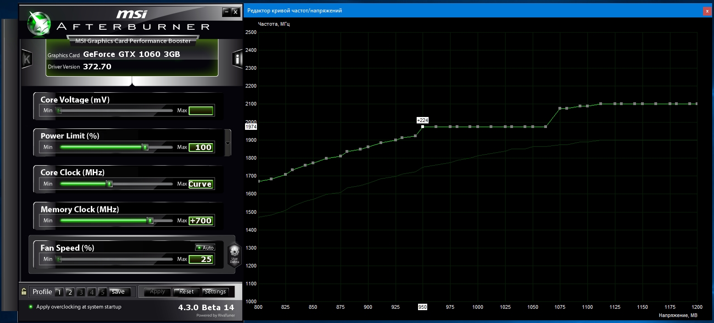Viewport: 714px width, 323px height.
Task: Click the Fan Speed value field showing 25
Action: tap(201, 259)
